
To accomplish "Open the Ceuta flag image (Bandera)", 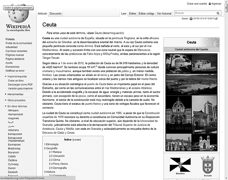I will click(180, 164).
